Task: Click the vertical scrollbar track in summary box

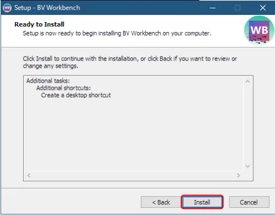Action: click(248, 124)
